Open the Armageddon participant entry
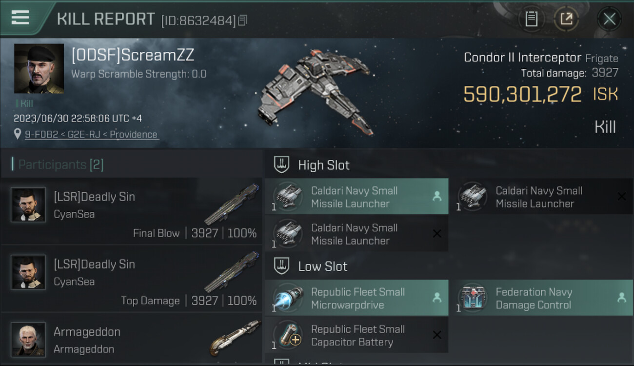 (x=132, y=339)
